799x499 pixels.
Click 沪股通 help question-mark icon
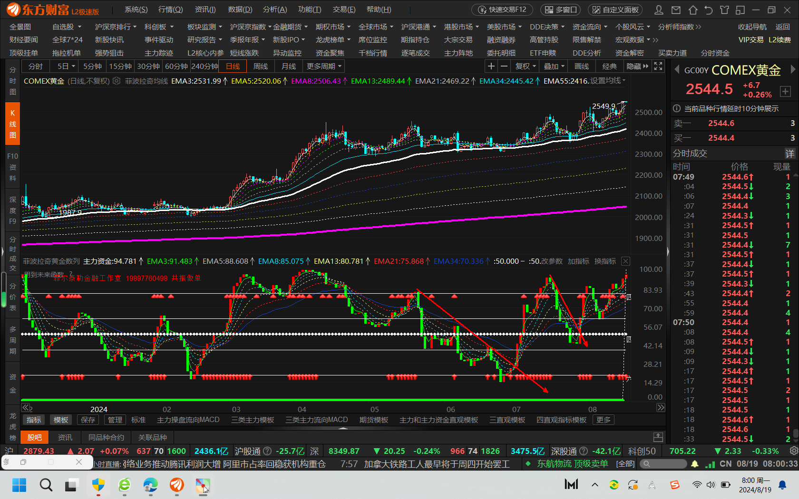click(x=267, y=451)
